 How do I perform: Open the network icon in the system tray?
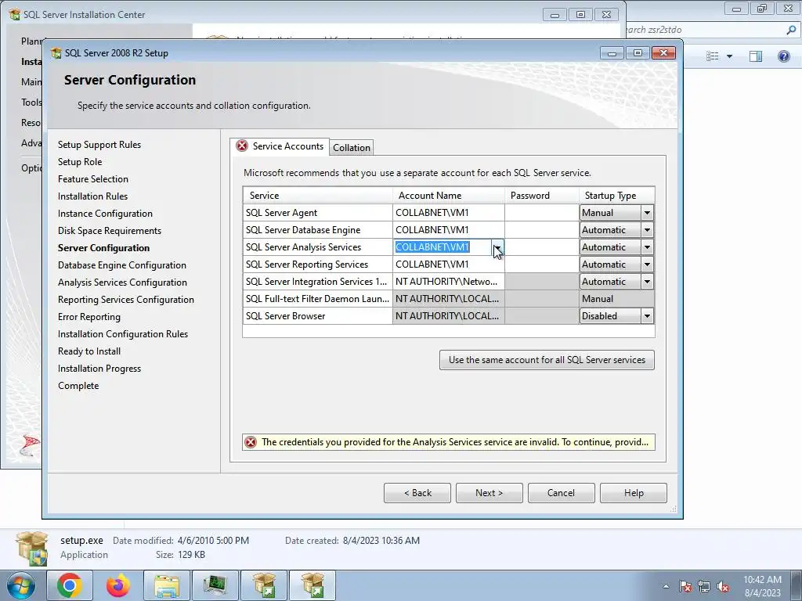[704, 587]
